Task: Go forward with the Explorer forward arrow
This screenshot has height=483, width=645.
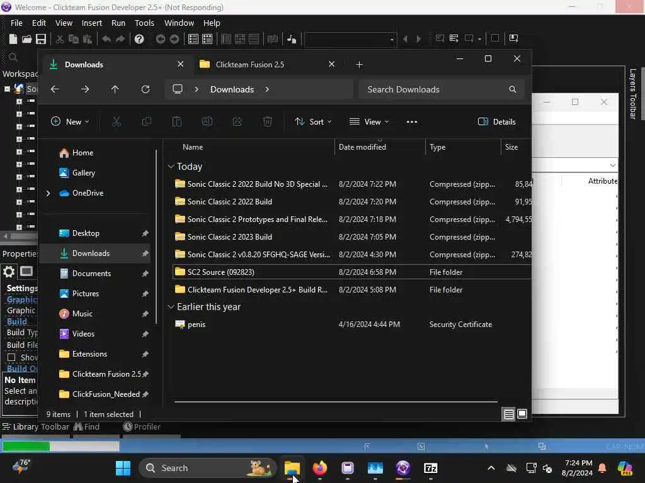Action: point(85,89)
